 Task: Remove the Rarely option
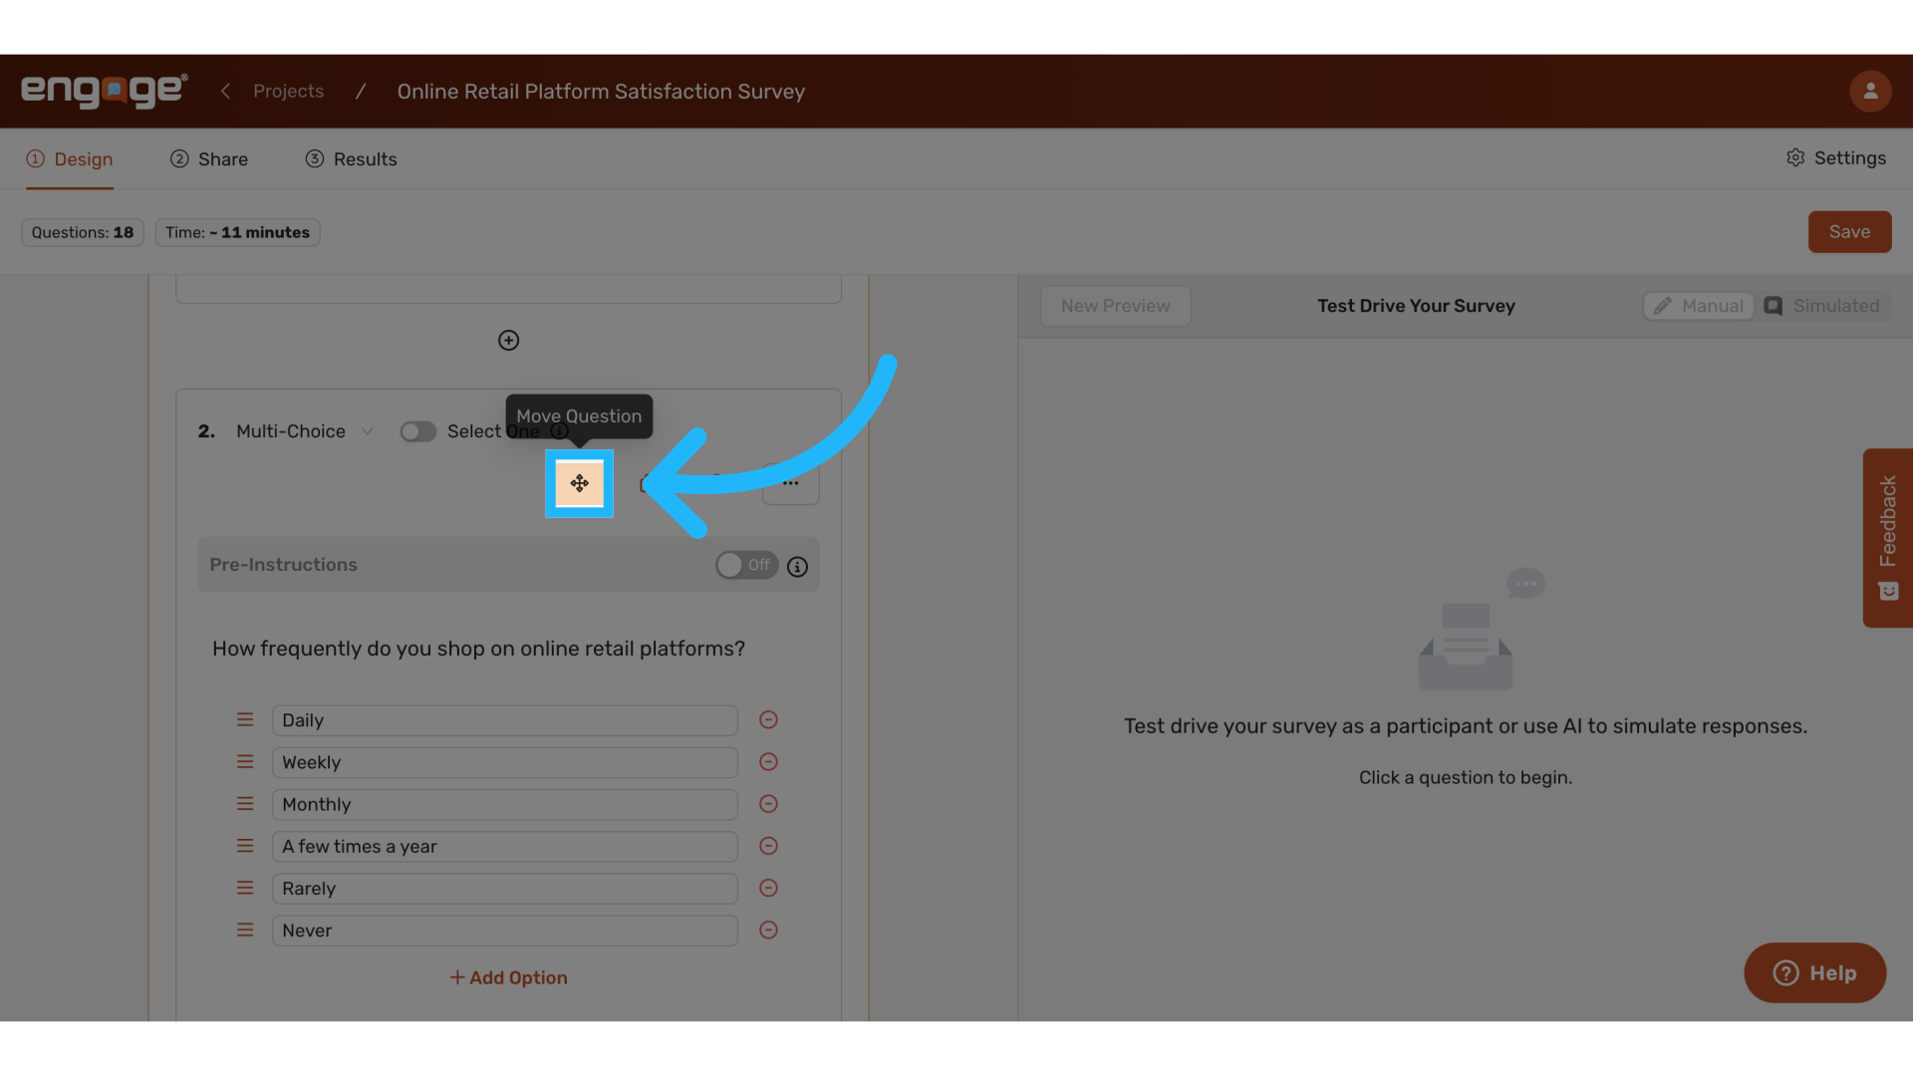tap(768, 888)
